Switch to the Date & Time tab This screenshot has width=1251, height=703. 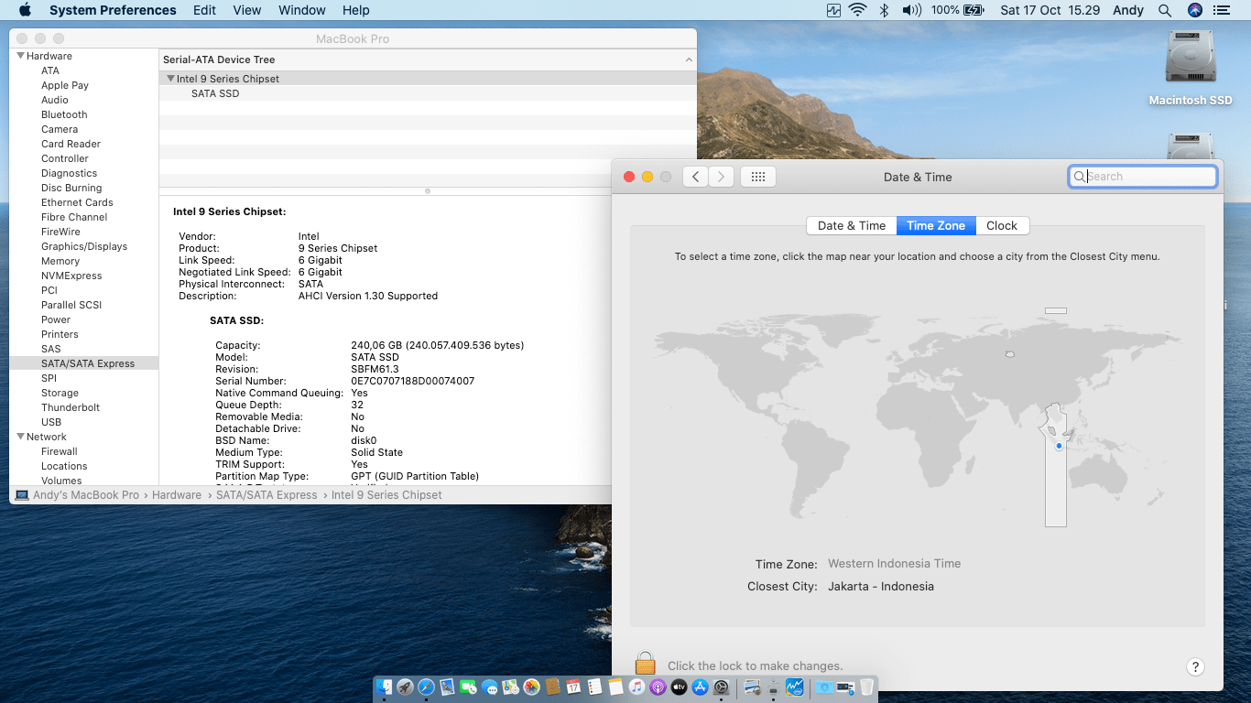coord(851,225)
